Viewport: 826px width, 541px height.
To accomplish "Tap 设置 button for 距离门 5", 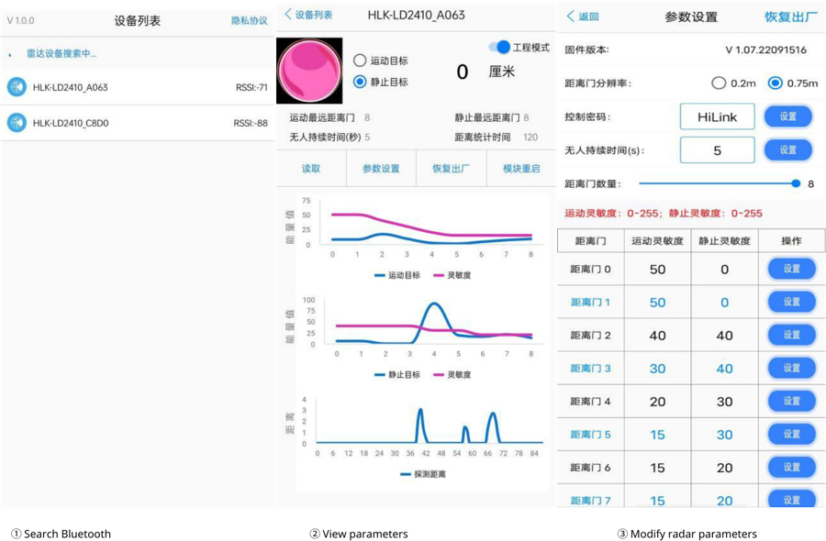I will pos(792,434).
